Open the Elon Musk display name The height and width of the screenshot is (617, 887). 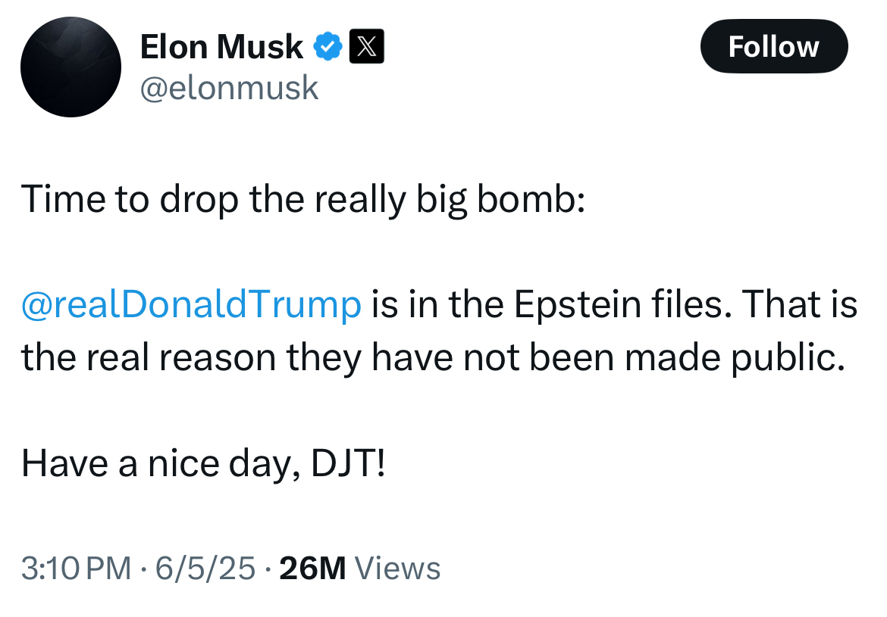click(x=221, y=48)
